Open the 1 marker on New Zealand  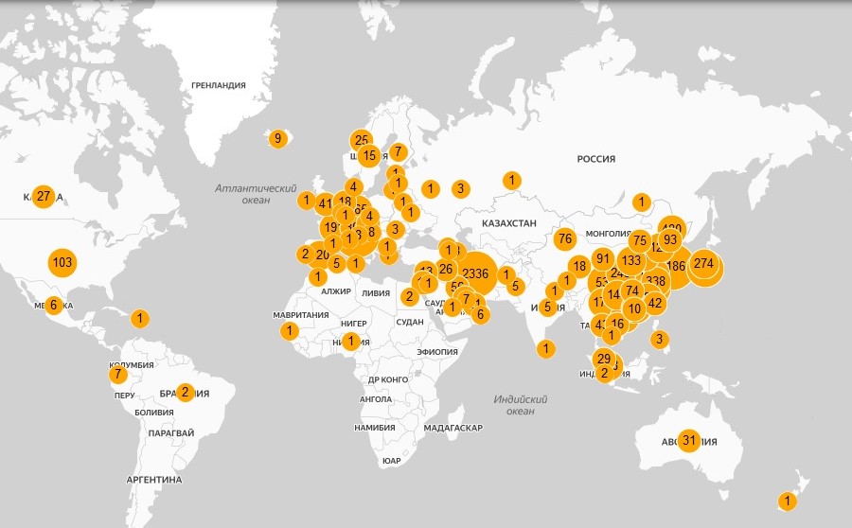click(x=788, y=501)
